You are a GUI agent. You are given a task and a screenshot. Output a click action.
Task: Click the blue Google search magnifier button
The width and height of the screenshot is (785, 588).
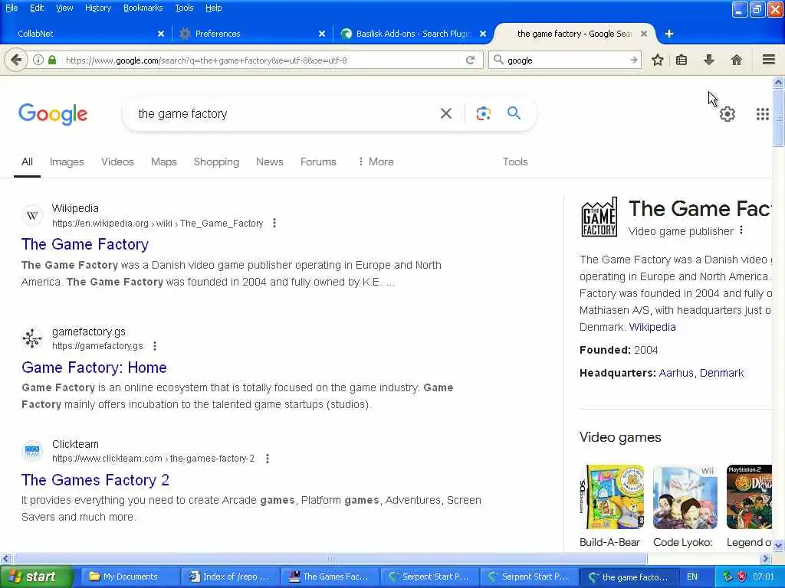[x=514, y=113]
